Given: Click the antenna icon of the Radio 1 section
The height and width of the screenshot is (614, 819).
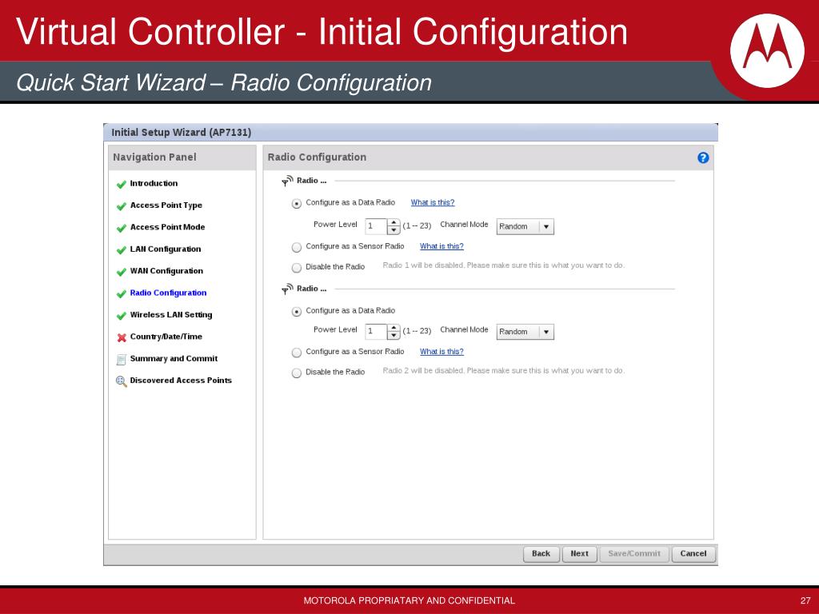Looking at the screenshot, I should pos(287,181).
